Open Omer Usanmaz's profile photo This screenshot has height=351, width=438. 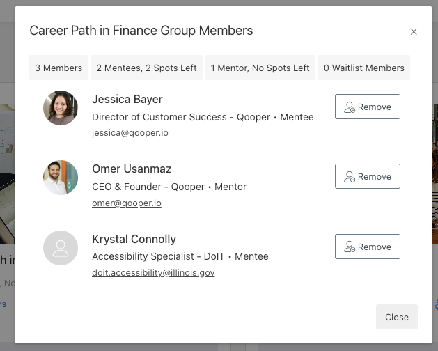[61, 178]
